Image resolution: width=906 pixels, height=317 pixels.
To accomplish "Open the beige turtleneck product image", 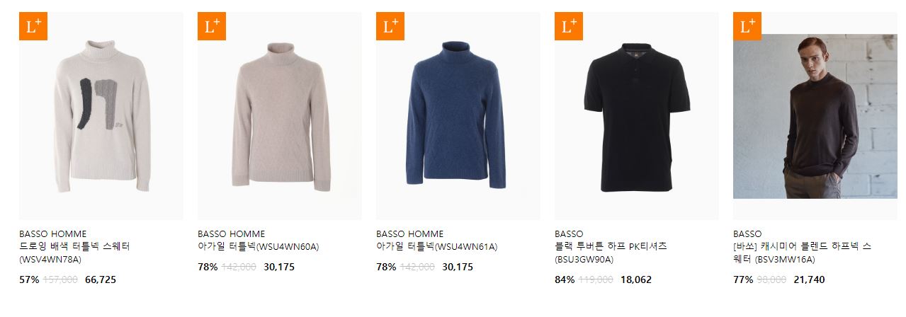I will [280, 116].
